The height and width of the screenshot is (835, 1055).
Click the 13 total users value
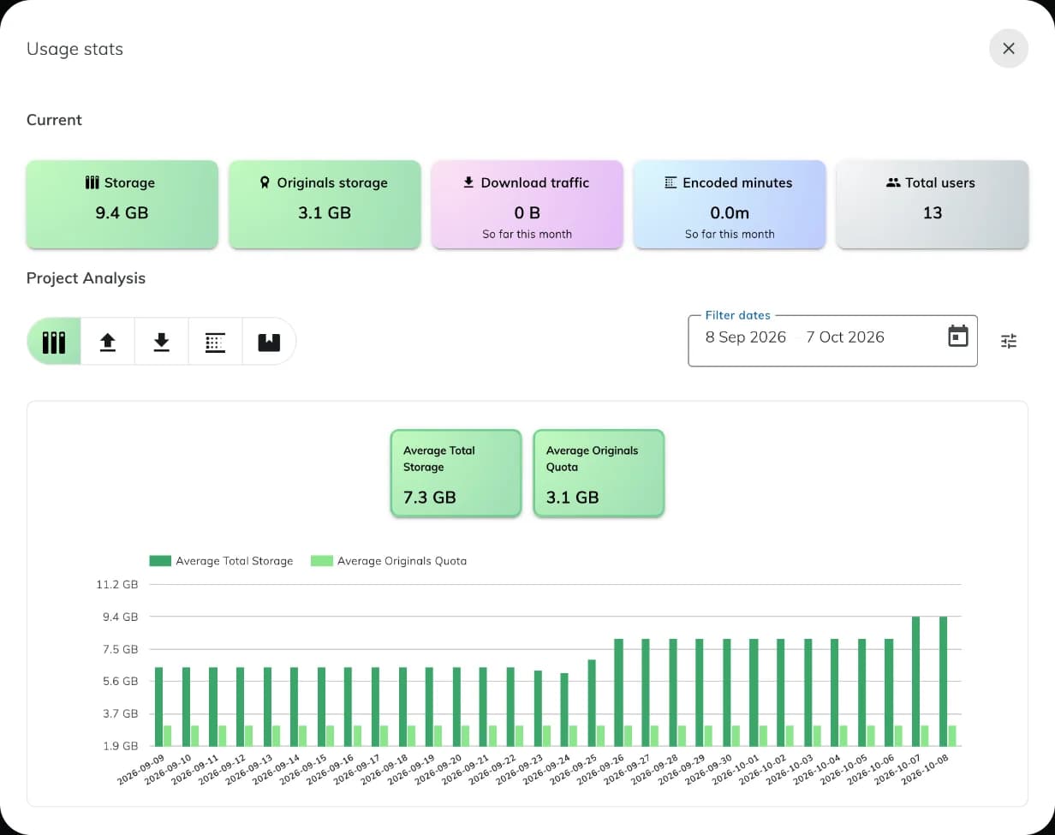(933, 212)
